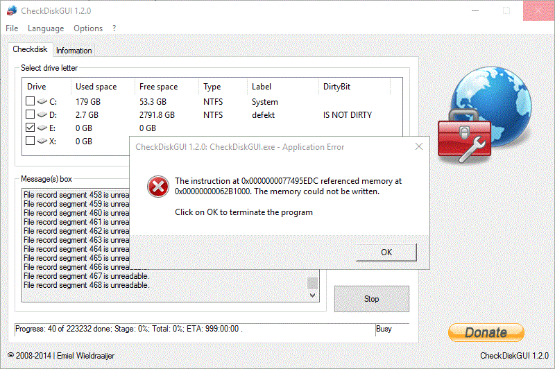The height and width of the screenshot is (369, 555).
Task: Click the C: drive icon
Action: tap(42, 101)
